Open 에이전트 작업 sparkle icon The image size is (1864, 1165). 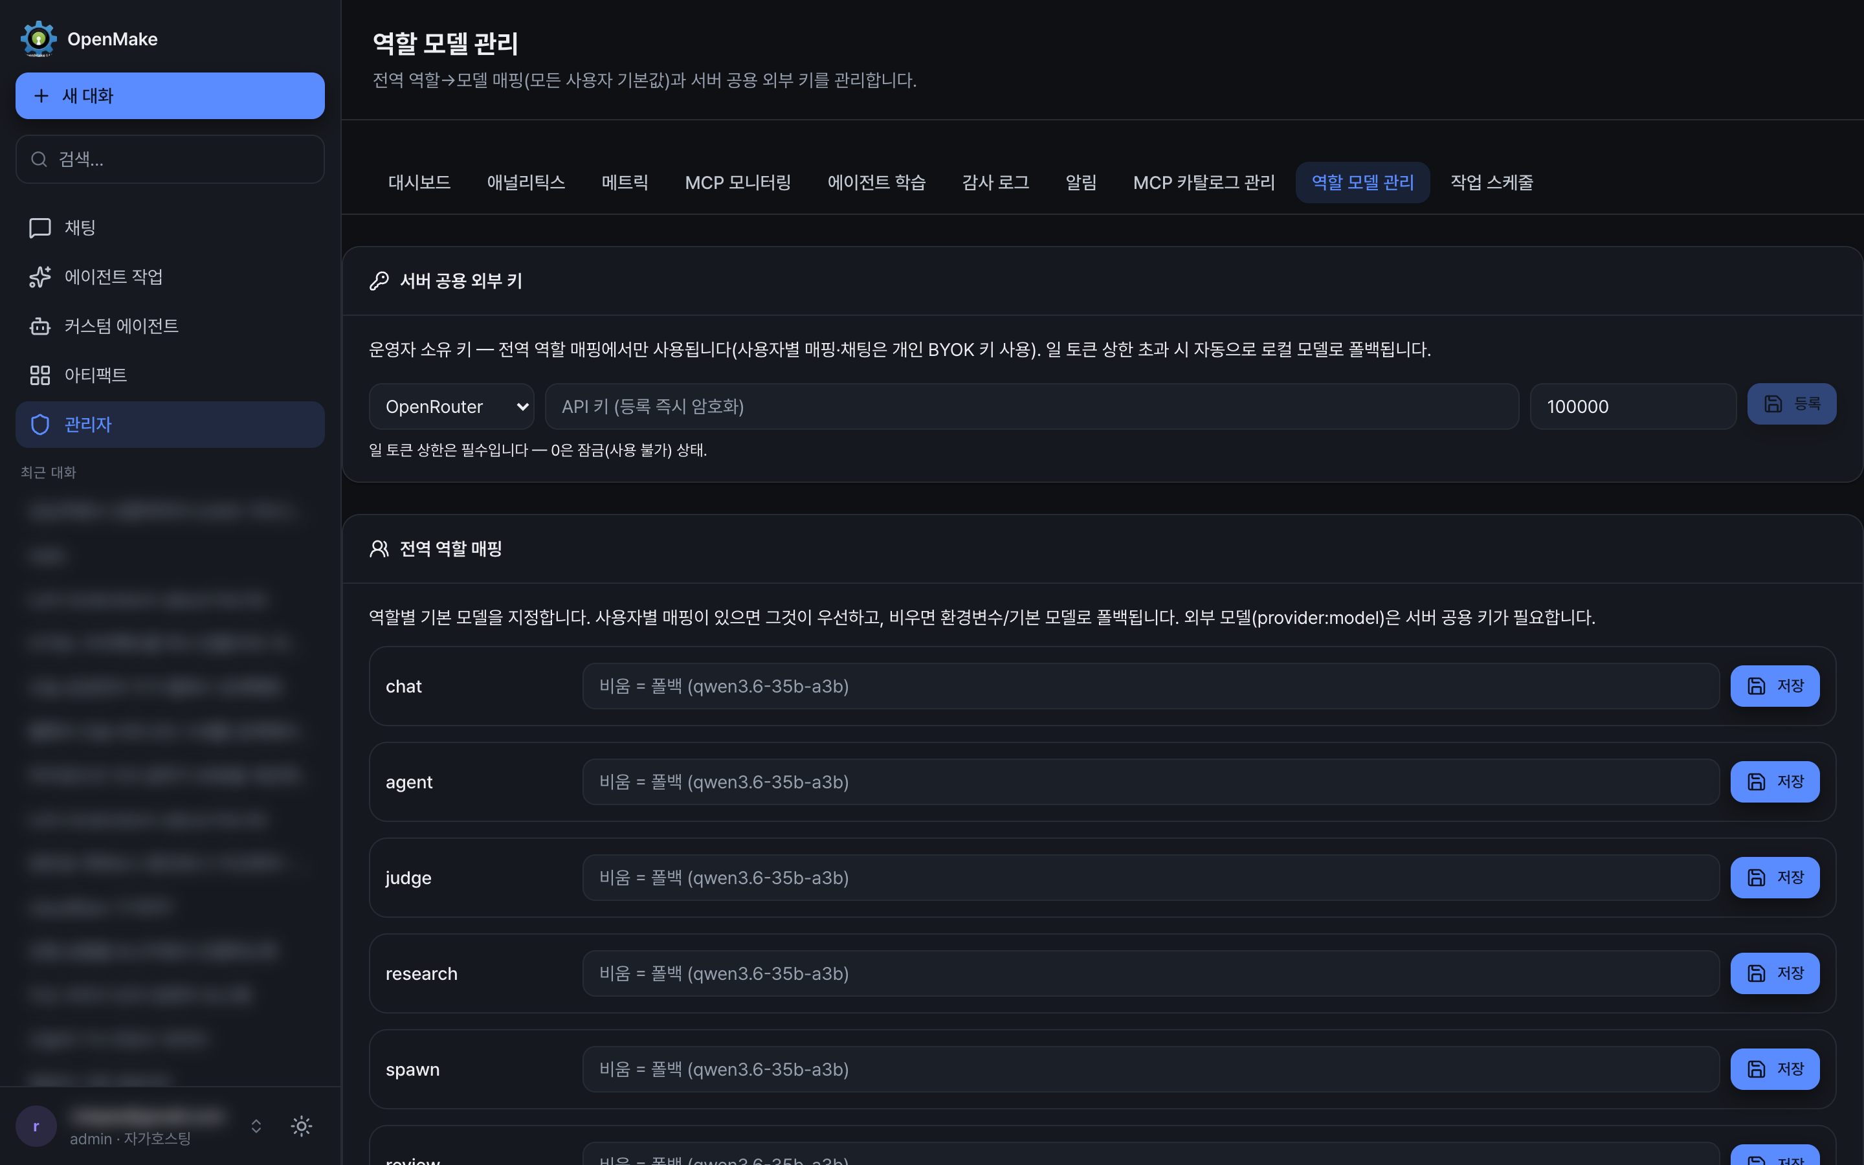click(x=40, y=276)
